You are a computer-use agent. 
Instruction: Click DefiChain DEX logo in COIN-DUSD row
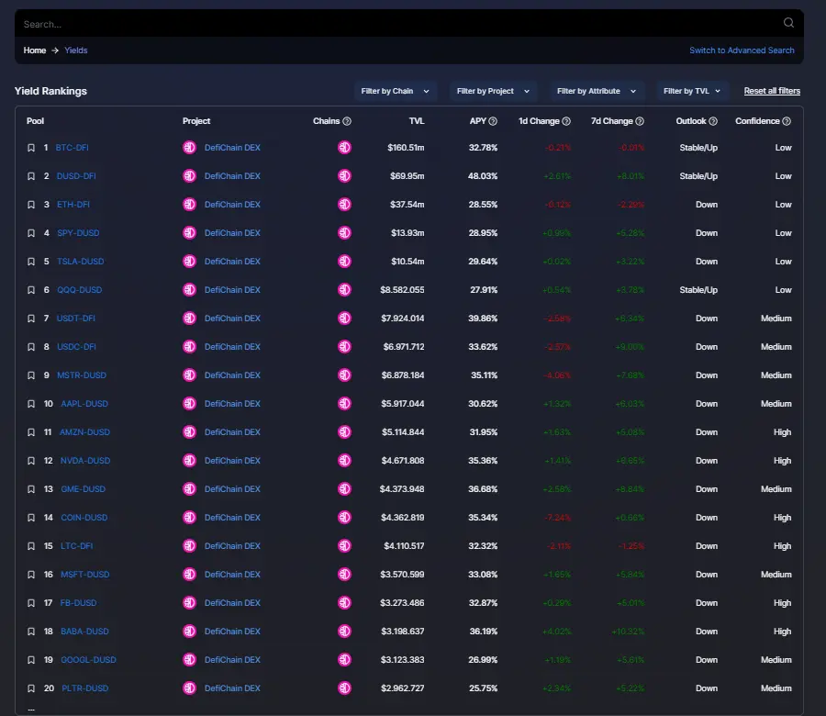(190, 518)
